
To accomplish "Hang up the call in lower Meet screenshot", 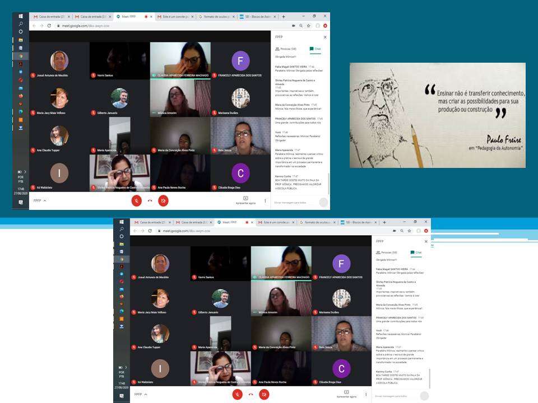I will (x=251, y=395).
